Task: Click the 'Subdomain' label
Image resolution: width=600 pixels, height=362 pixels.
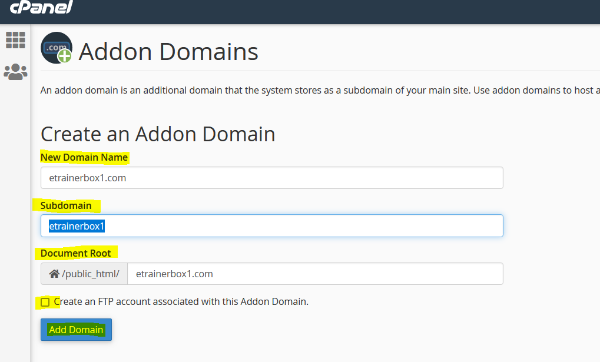Action: click(66, 205)
